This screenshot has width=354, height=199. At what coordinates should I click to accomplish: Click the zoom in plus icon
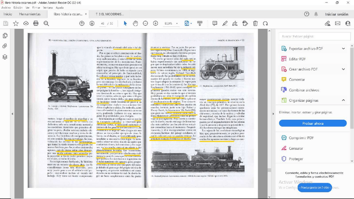[155, 23]
